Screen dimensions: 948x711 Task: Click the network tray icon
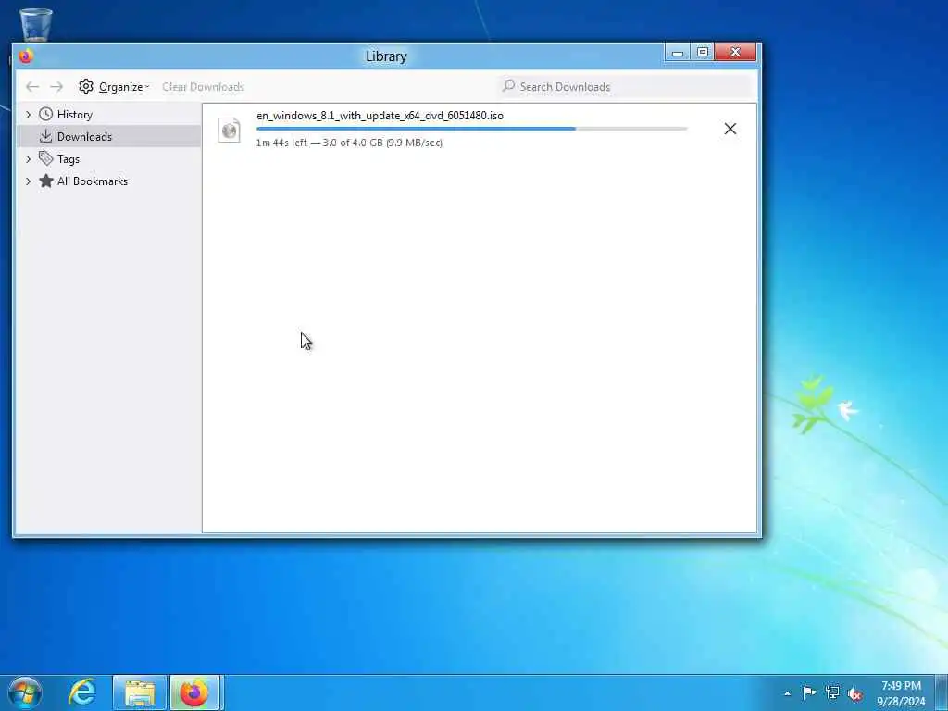832,692
